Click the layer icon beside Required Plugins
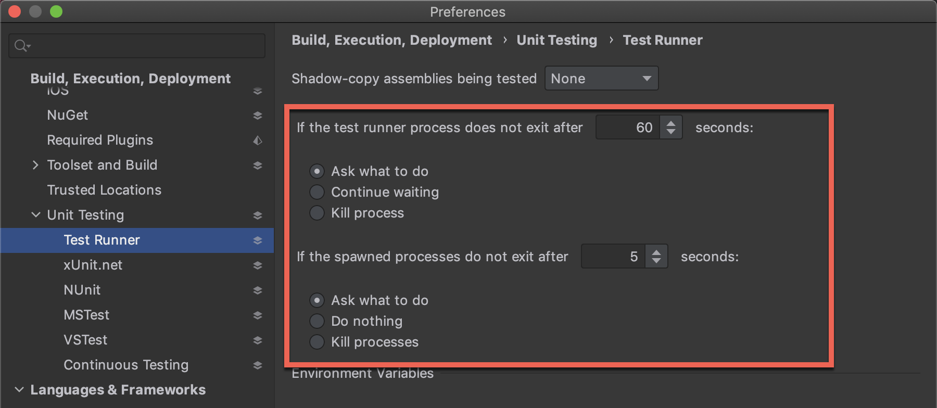937x408 pixels. (x=257, y=141)
